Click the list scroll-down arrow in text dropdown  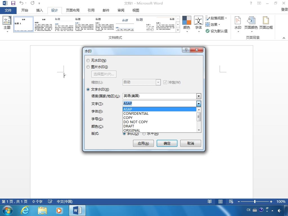pyautogui.click(x=199, y=130)
